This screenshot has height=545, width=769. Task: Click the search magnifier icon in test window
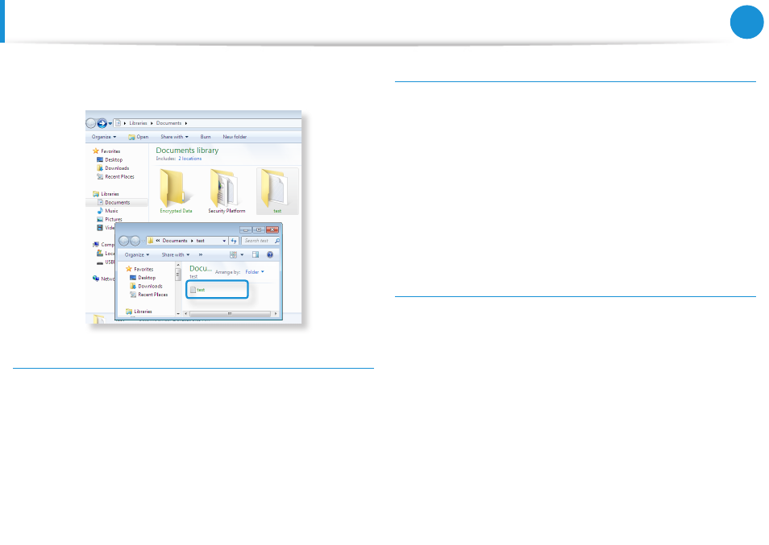(277, 241)
